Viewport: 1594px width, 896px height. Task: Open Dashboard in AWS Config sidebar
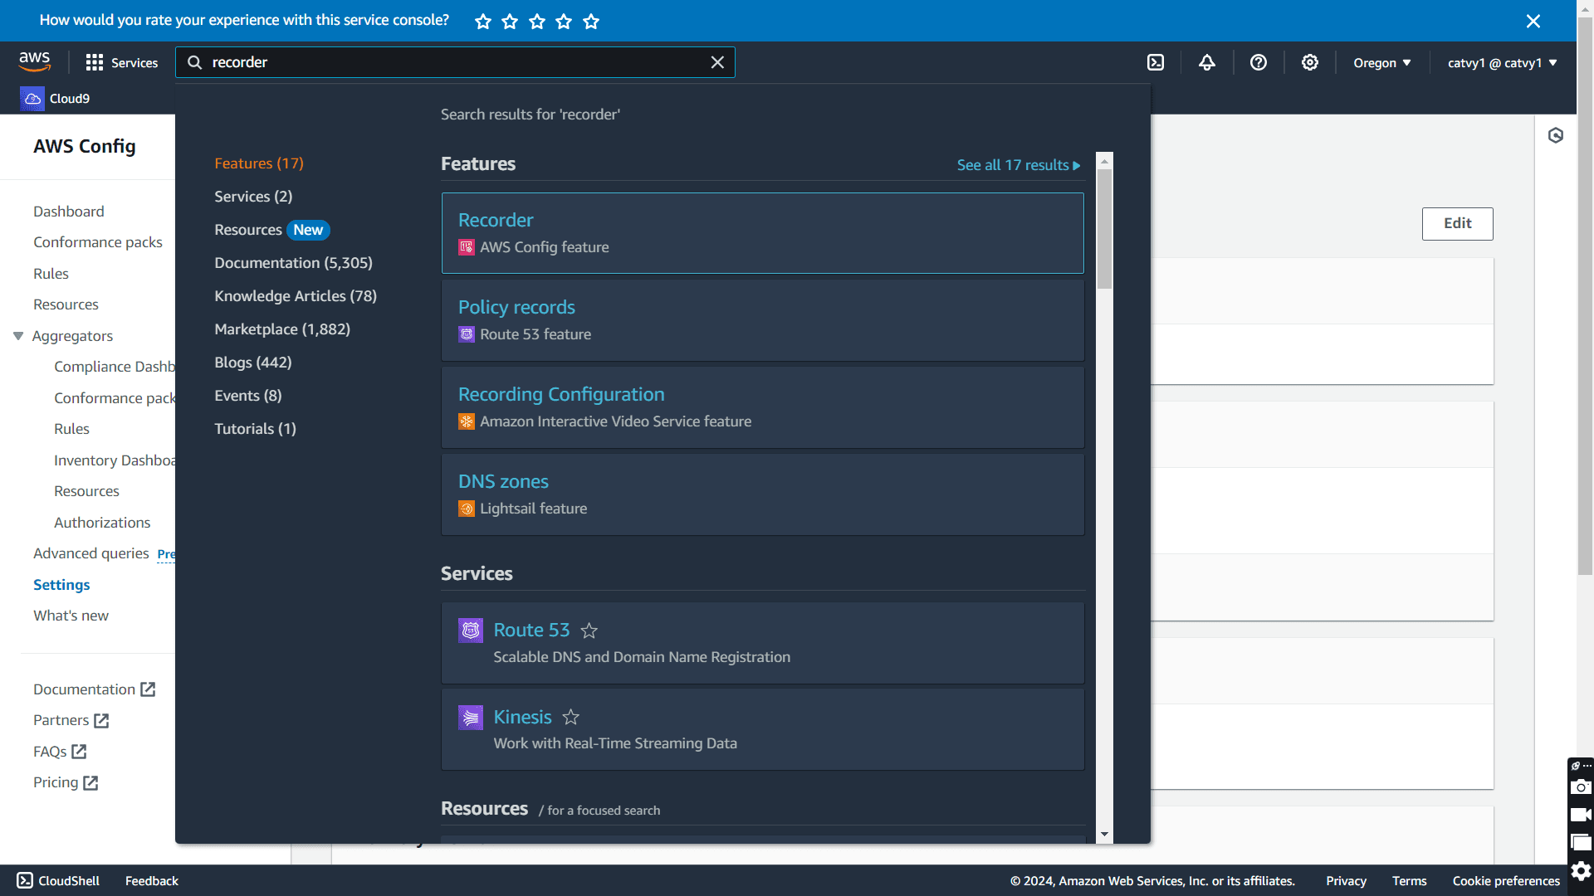point(69,212)
